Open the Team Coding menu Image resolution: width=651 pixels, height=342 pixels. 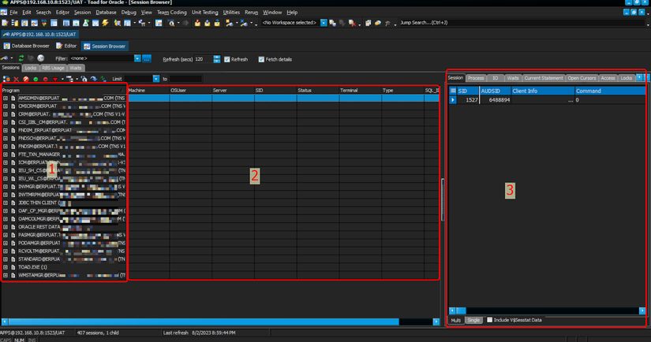pyautogui.click(x=171, y=13)
